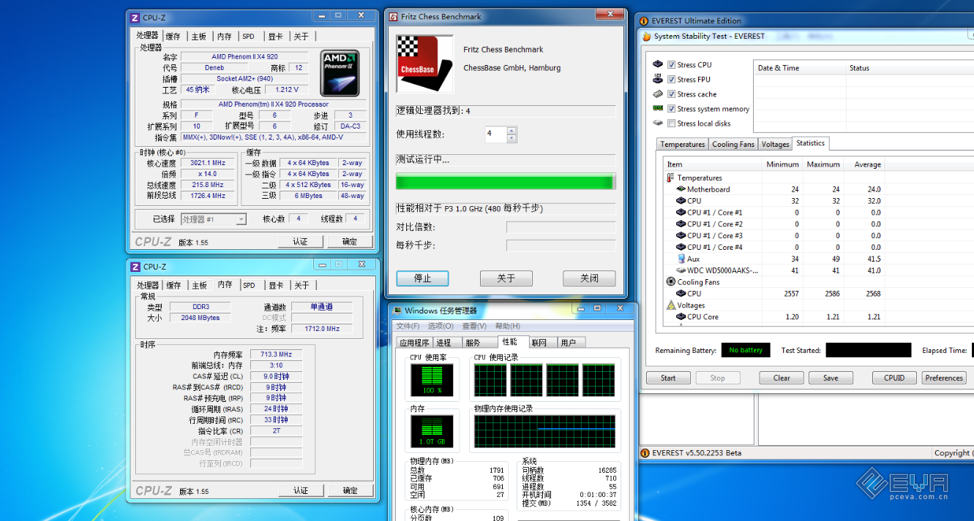Click the System Stability Test flame icon

tap(646, 36)
